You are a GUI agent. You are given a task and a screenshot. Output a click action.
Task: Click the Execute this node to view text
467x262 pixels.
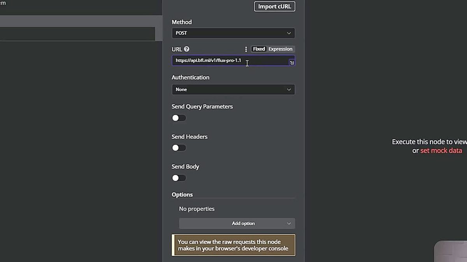coord(429,142)
